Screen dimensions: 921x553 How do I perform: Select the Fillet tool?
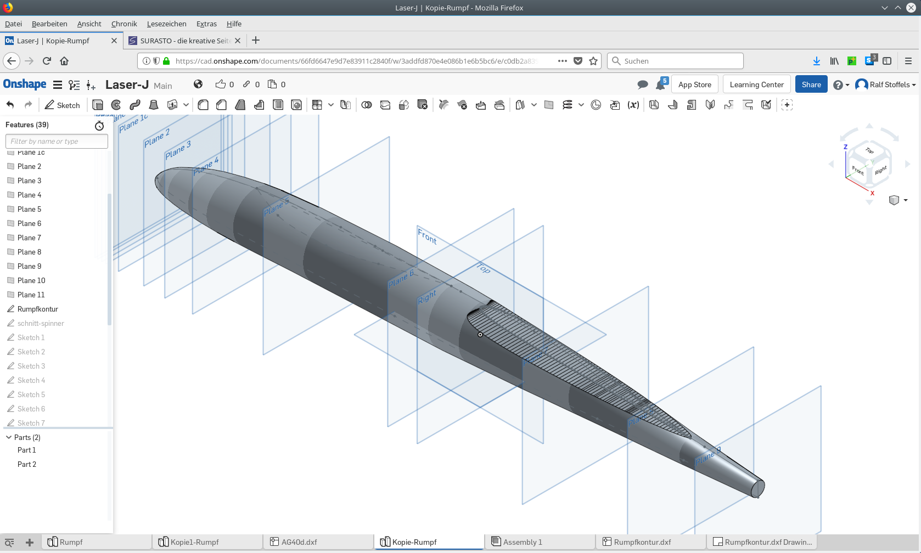(203, 105)
